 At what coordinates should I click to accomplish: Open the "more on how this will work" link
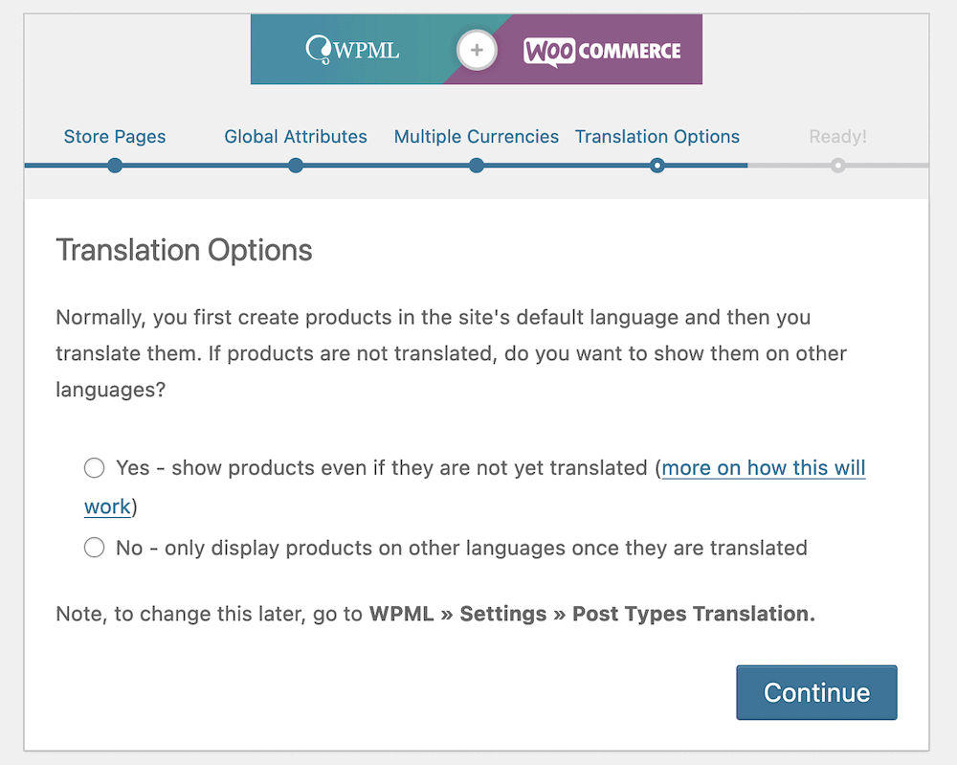[x=763, y=468]
